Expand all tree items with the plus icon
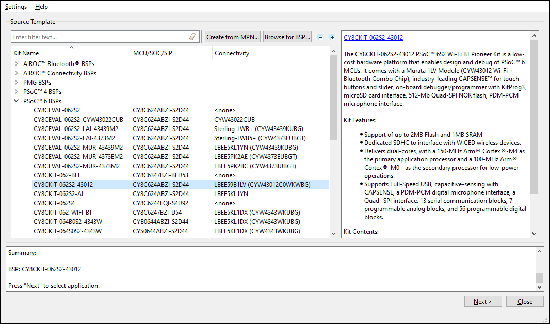 (332, 37)
